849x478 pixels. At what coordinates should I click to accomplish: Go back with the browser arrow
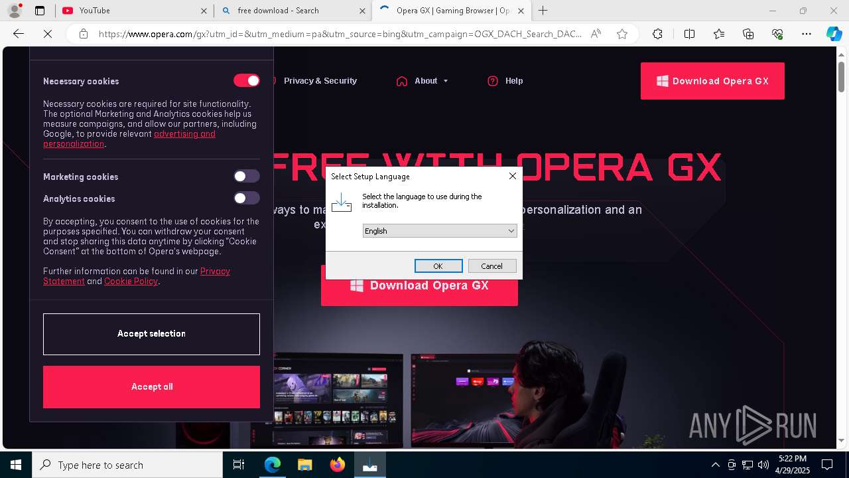[x=19, y=34]
